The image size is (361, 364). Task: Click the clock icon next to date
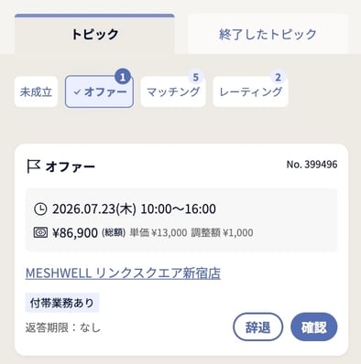(x=40, y=209)
